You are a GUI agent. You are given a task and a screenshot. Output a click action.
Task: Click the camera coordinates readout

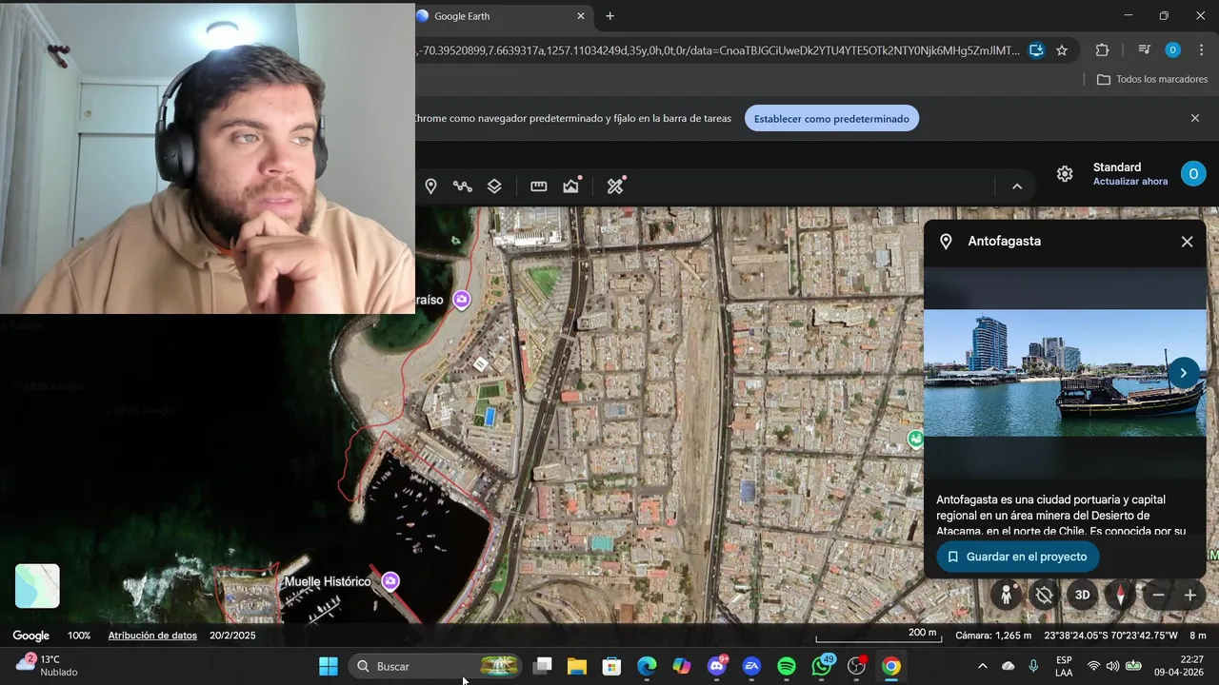pos(1110,636)
